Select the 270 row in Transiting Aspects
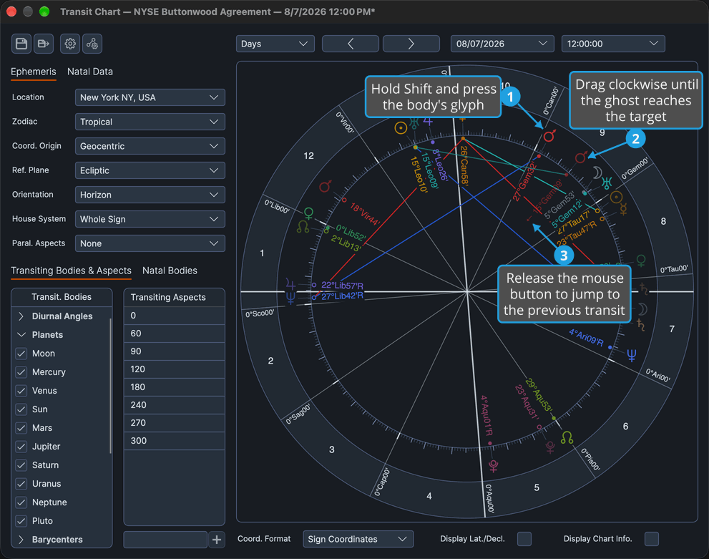The image size is (709, 559). pyautogui.click(x=175, y=423)
